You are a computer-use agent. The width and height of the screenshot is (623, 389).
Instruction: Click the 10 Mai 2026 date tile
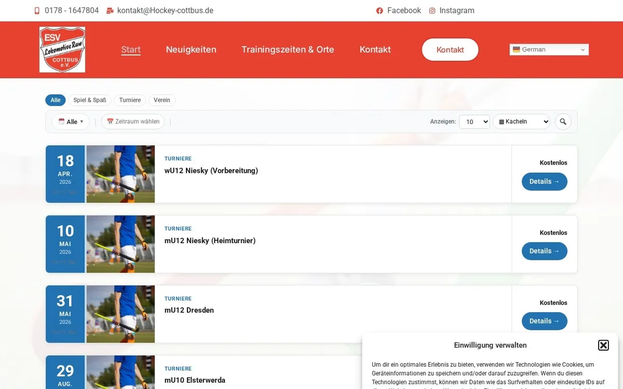(x=65, y=244)
